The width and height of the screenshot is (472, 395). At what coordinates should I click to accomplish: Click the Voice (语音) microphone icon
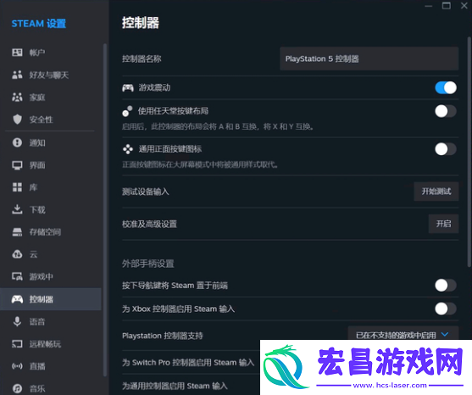pos(17,321)
